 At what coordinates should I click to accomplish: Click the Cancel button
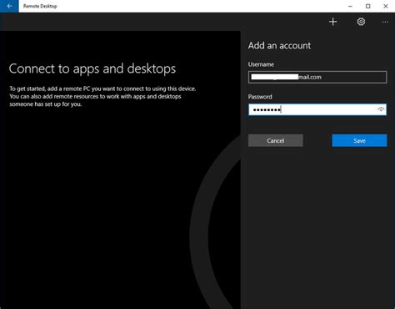click(276, 140)
